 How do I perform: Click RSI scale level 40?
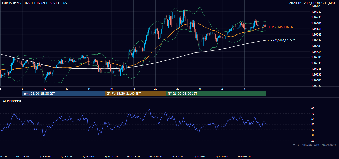click(313, 130)
